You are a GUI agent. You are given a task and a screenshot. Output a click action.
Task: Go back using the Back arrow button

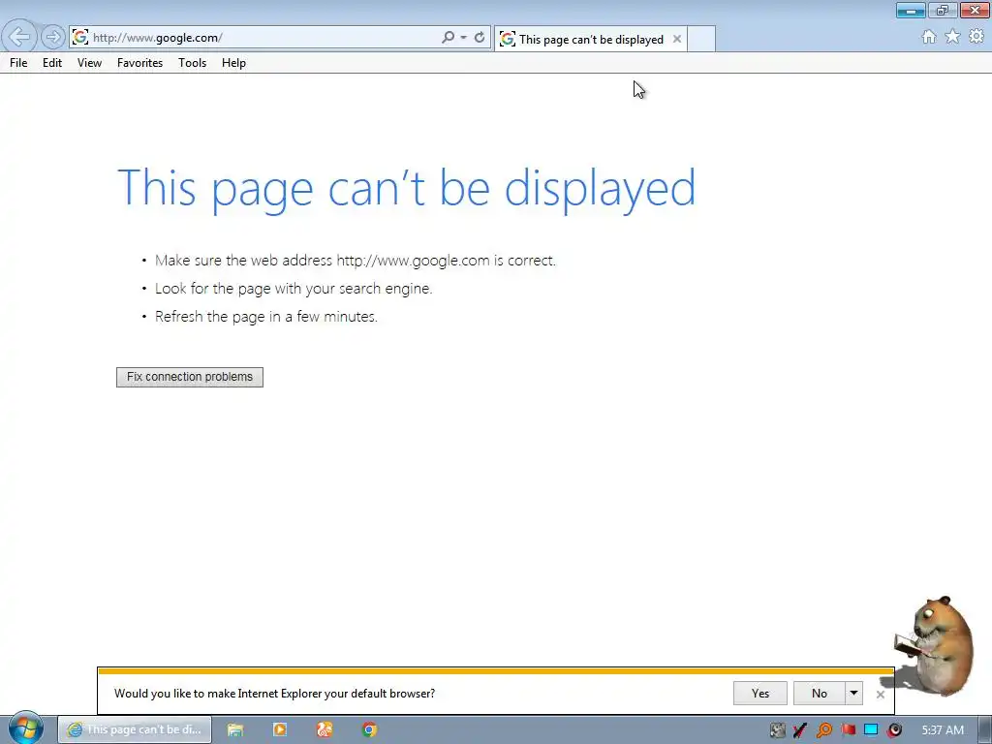(19, 37)
